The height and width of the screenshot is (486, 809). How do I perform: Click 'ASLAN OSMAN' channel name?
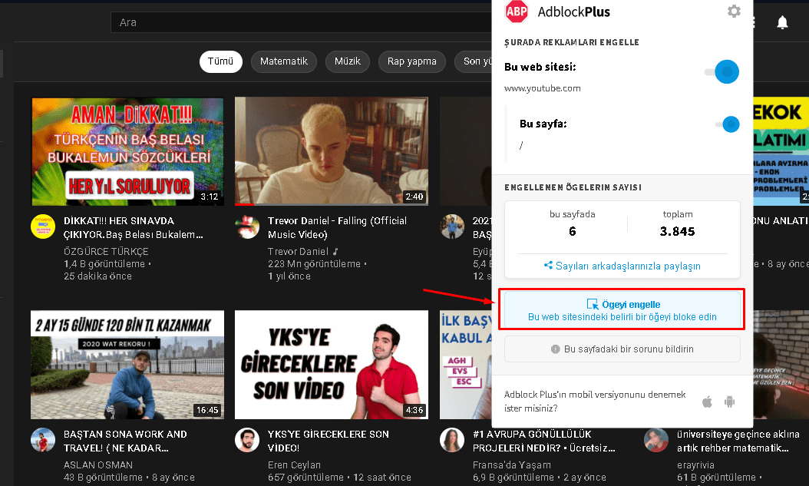pos(98,465)
